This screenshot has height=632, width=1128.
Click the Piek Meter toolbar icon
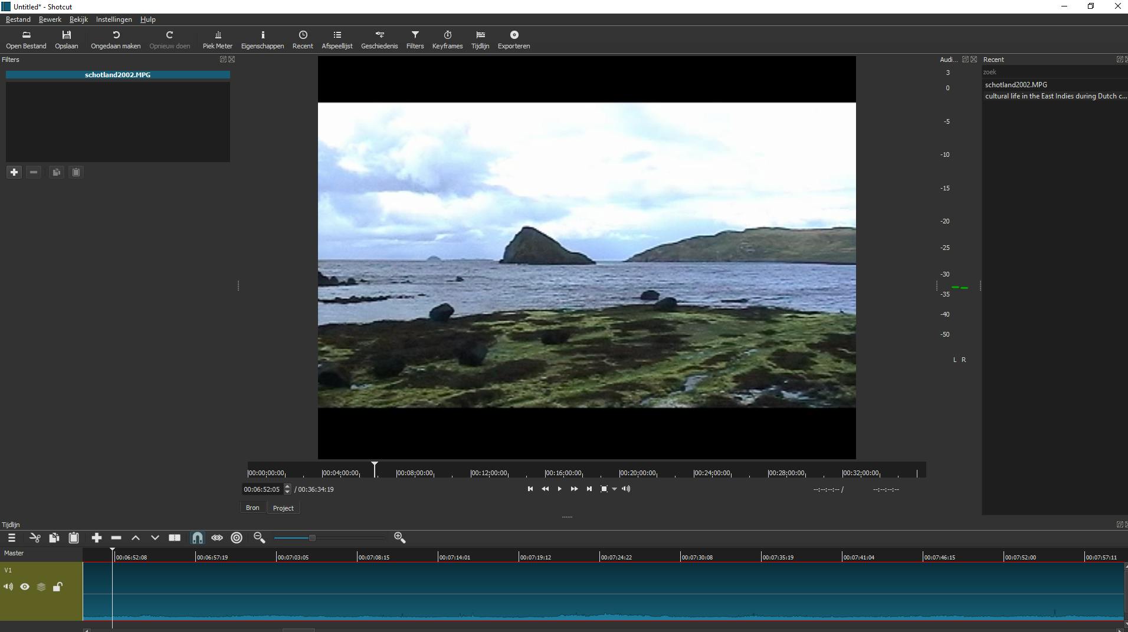coord(217,39)
